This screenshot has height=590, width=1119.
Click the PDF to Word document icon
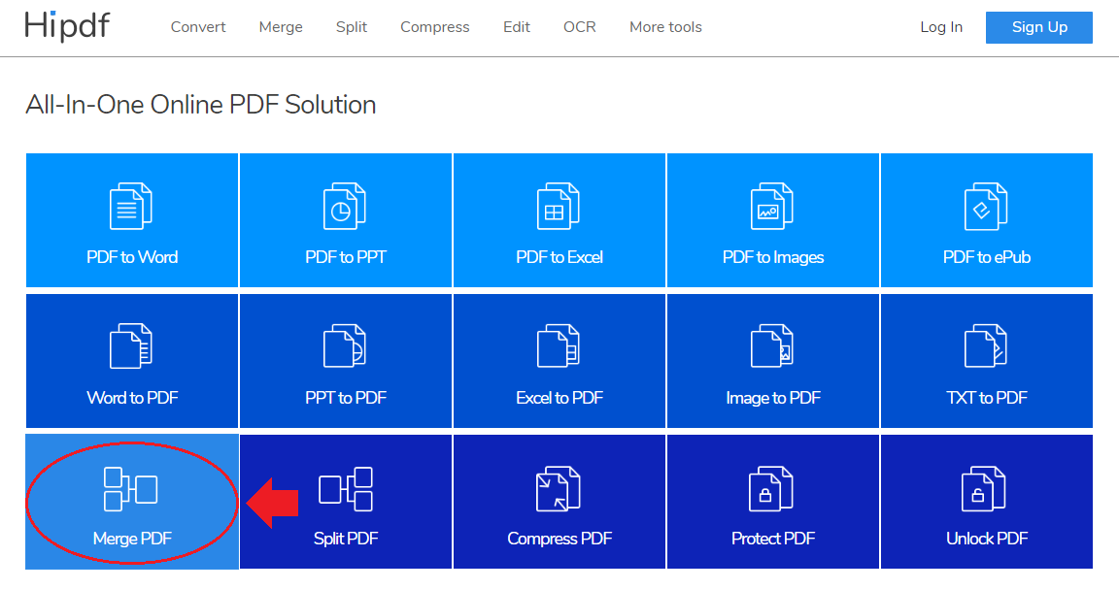(131, 207)
